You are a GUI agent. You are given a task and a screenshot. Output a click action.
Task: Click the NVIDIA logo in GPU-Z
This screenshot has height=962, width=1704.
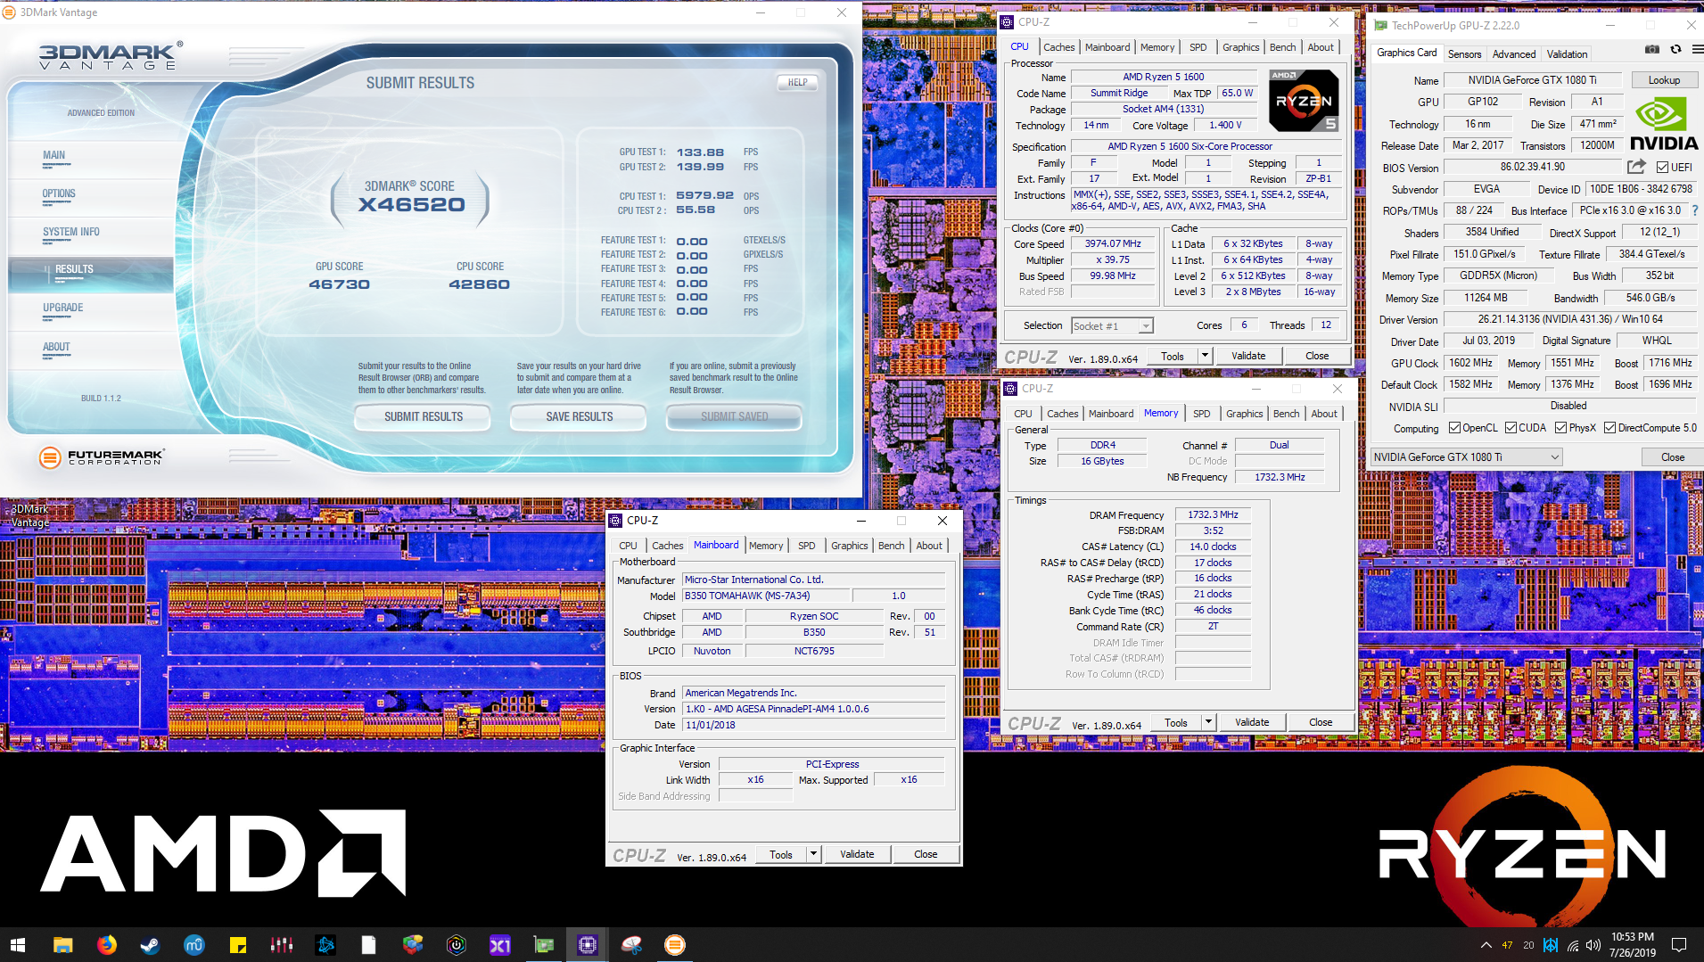click(1664, 124)
